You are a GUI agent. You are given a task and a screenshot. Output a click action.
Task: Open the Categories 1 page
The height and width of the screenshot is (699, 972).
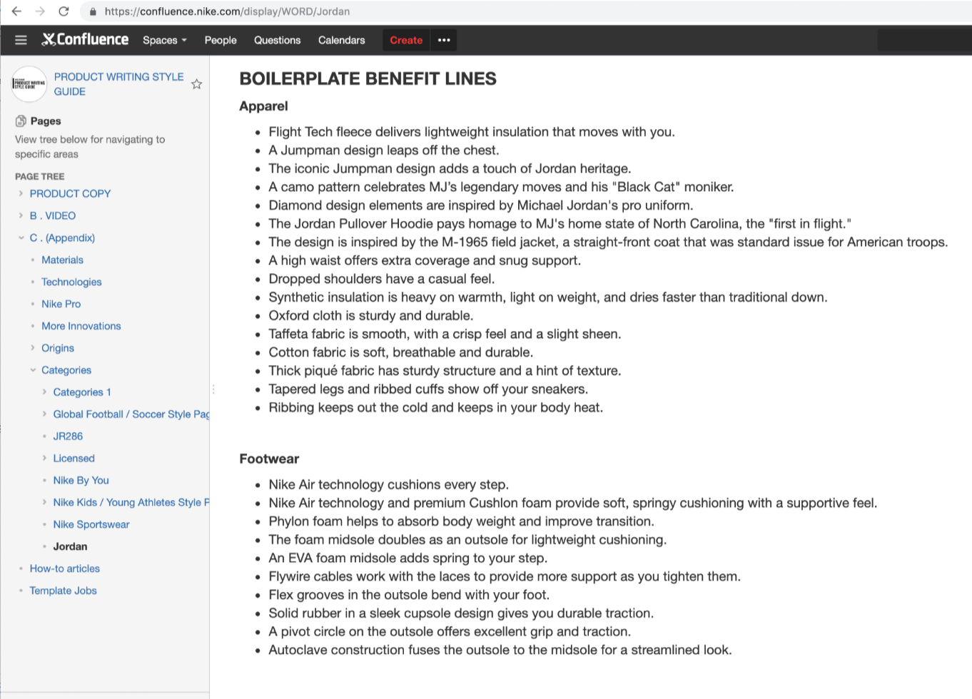tap(82, 392)
